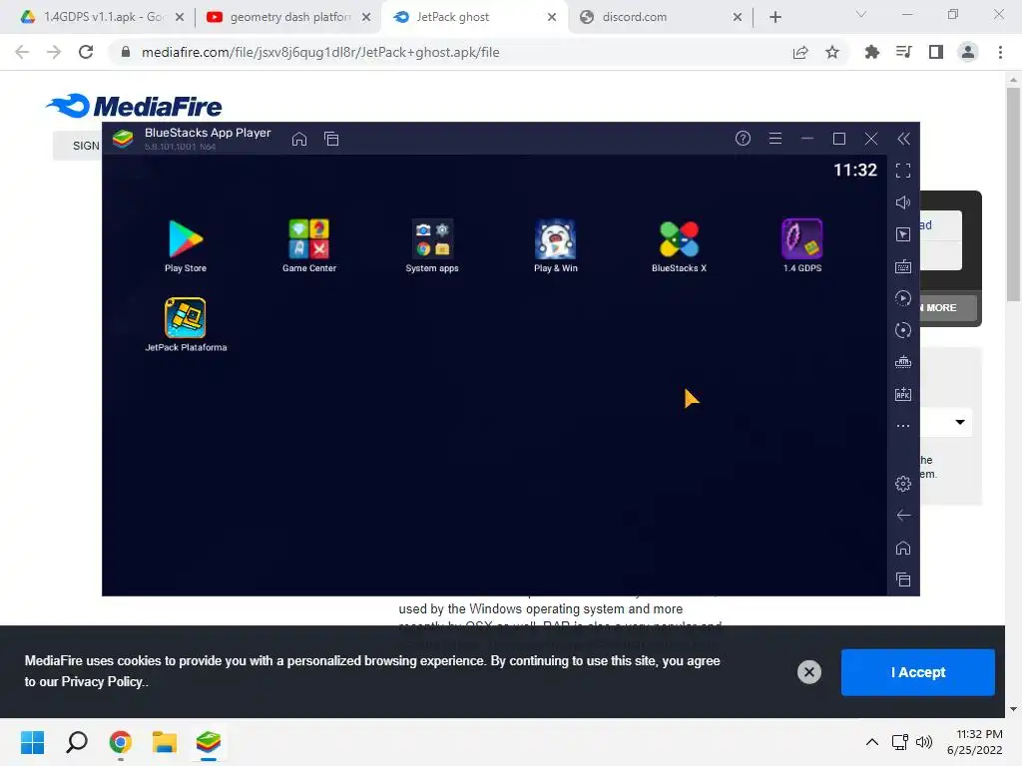
Task: Show more BlueStacks sidebar tools
Action: (902, 426)
